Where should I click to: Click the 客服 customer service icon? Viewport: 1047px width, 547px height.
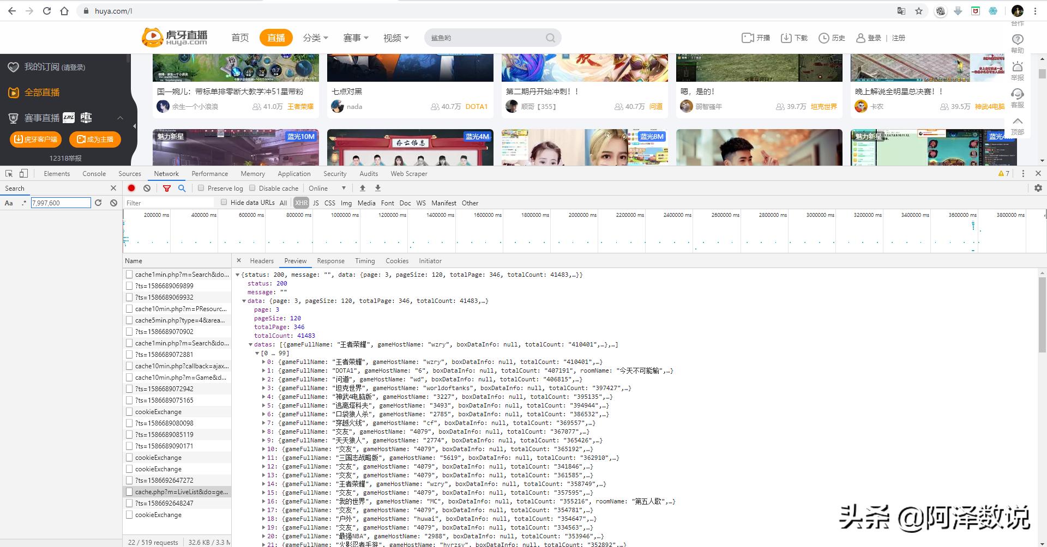[x=1018, y=94]
